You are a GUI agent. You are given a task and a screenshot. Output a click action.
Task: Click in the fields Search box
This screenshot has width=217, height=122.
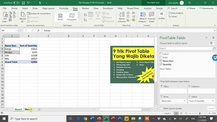click(x=186, y=48)
